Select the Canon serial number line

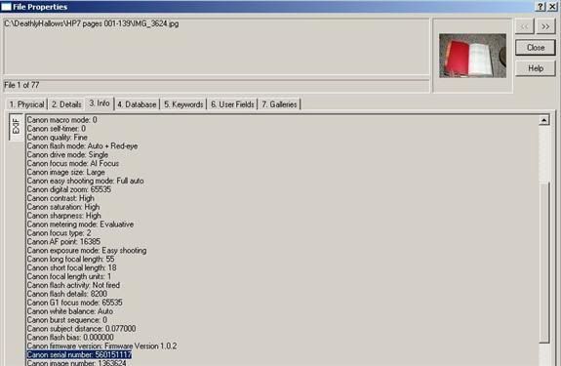[79, 355]
